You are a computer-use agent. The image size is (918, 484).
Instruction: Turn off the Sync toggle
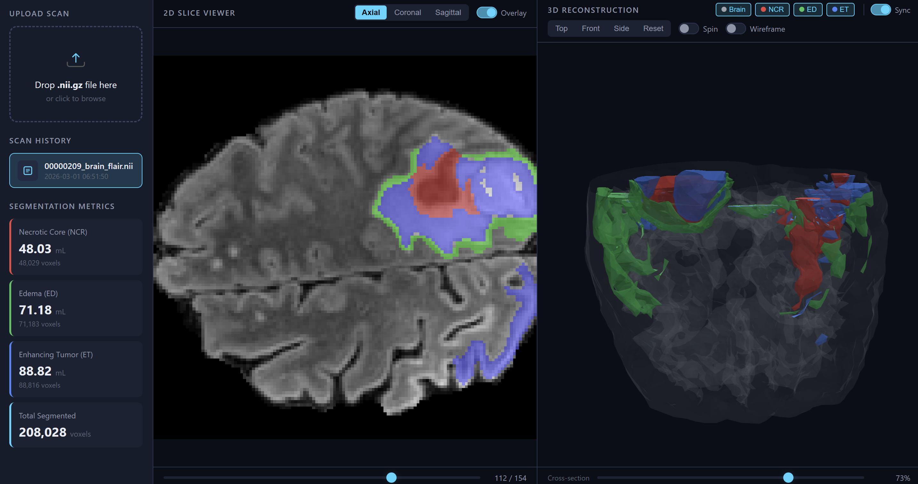pos(880,10)
